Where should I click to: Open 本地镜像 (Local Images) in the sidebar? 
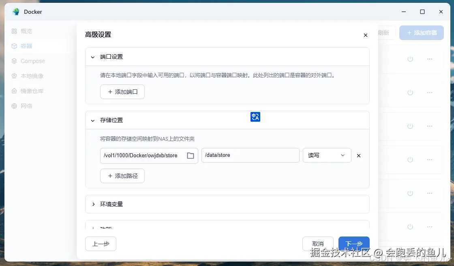pos(29,76)
